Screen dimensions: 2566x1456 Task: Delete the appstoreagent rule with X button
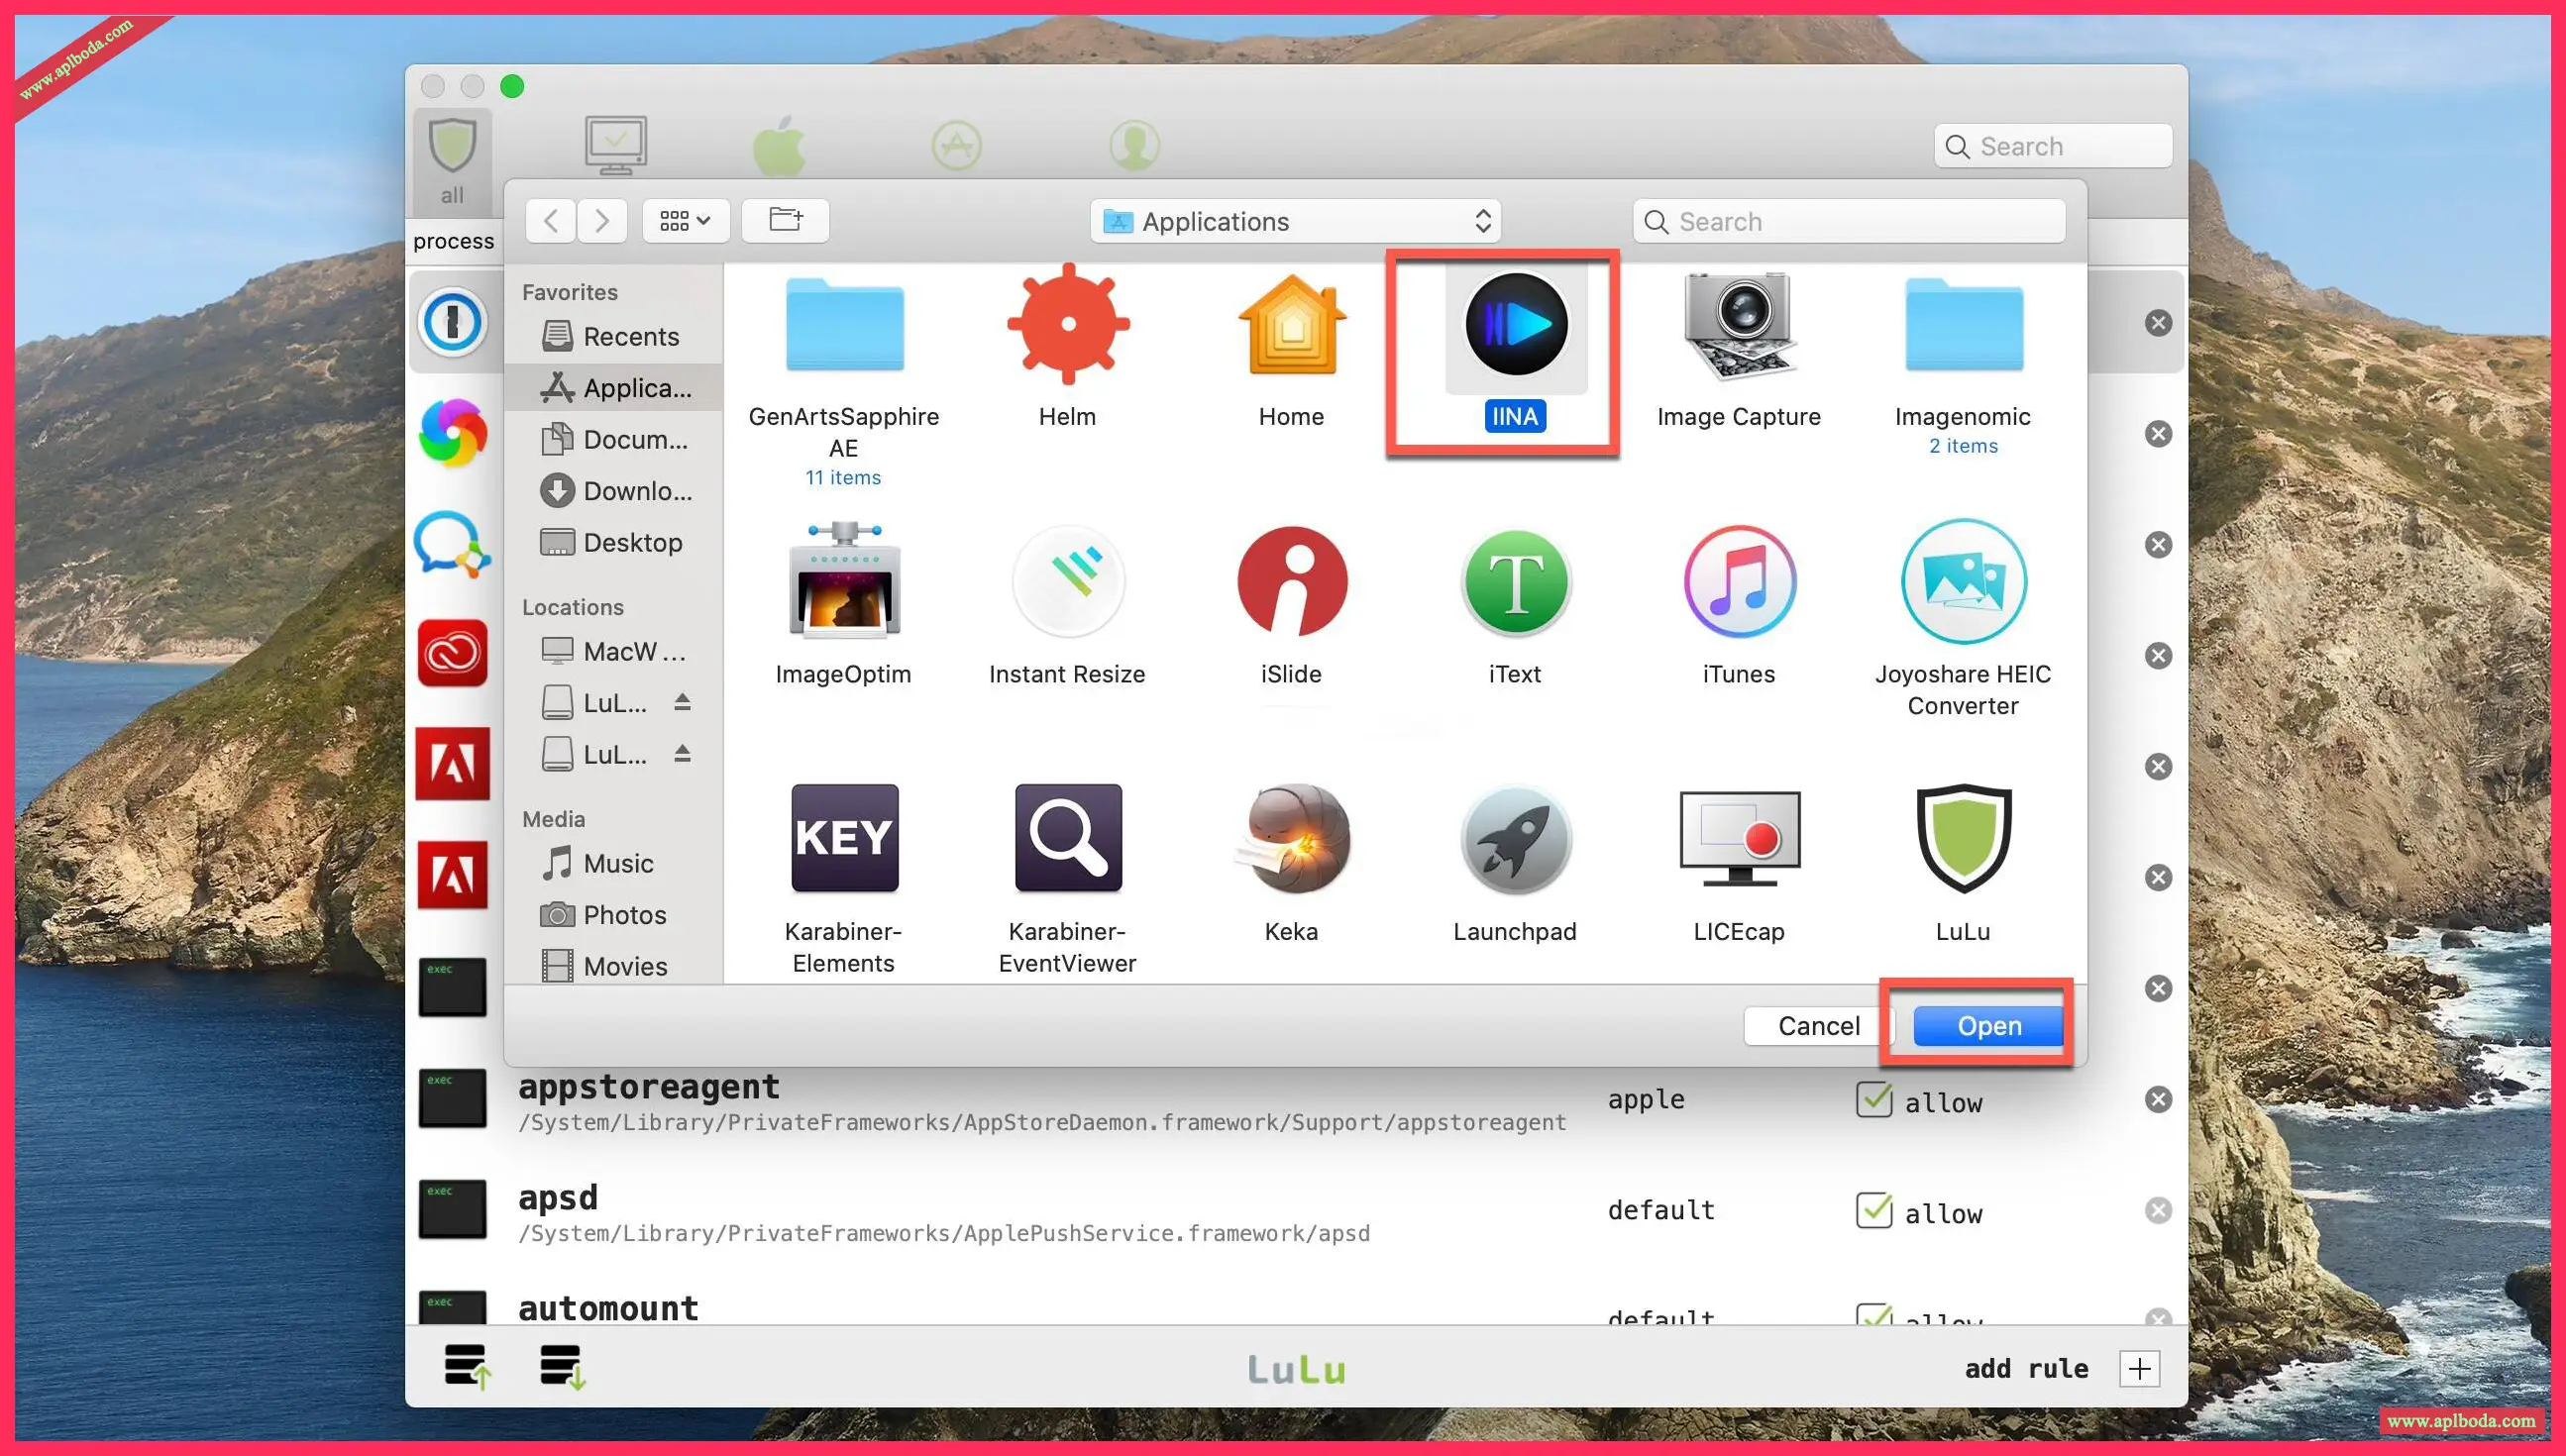point(2158,1100)
